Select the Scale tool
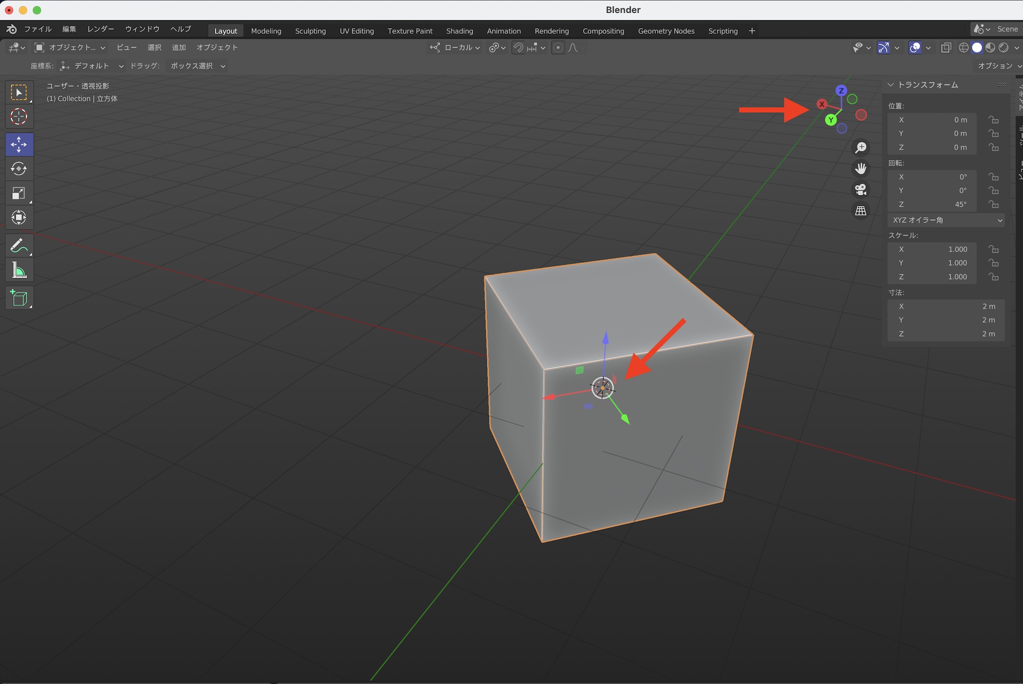Viewport: 1023px width, 684px height. 19,193
